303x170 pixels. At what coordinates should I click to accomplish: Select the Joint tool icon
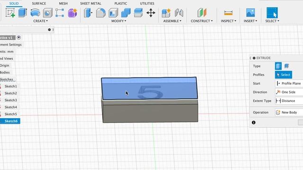[179, 13]
